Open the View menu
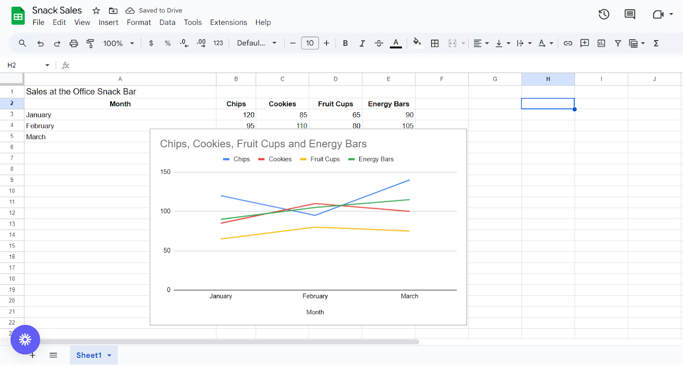Screen dimensions: 683x365 click(x=82, y=22)
